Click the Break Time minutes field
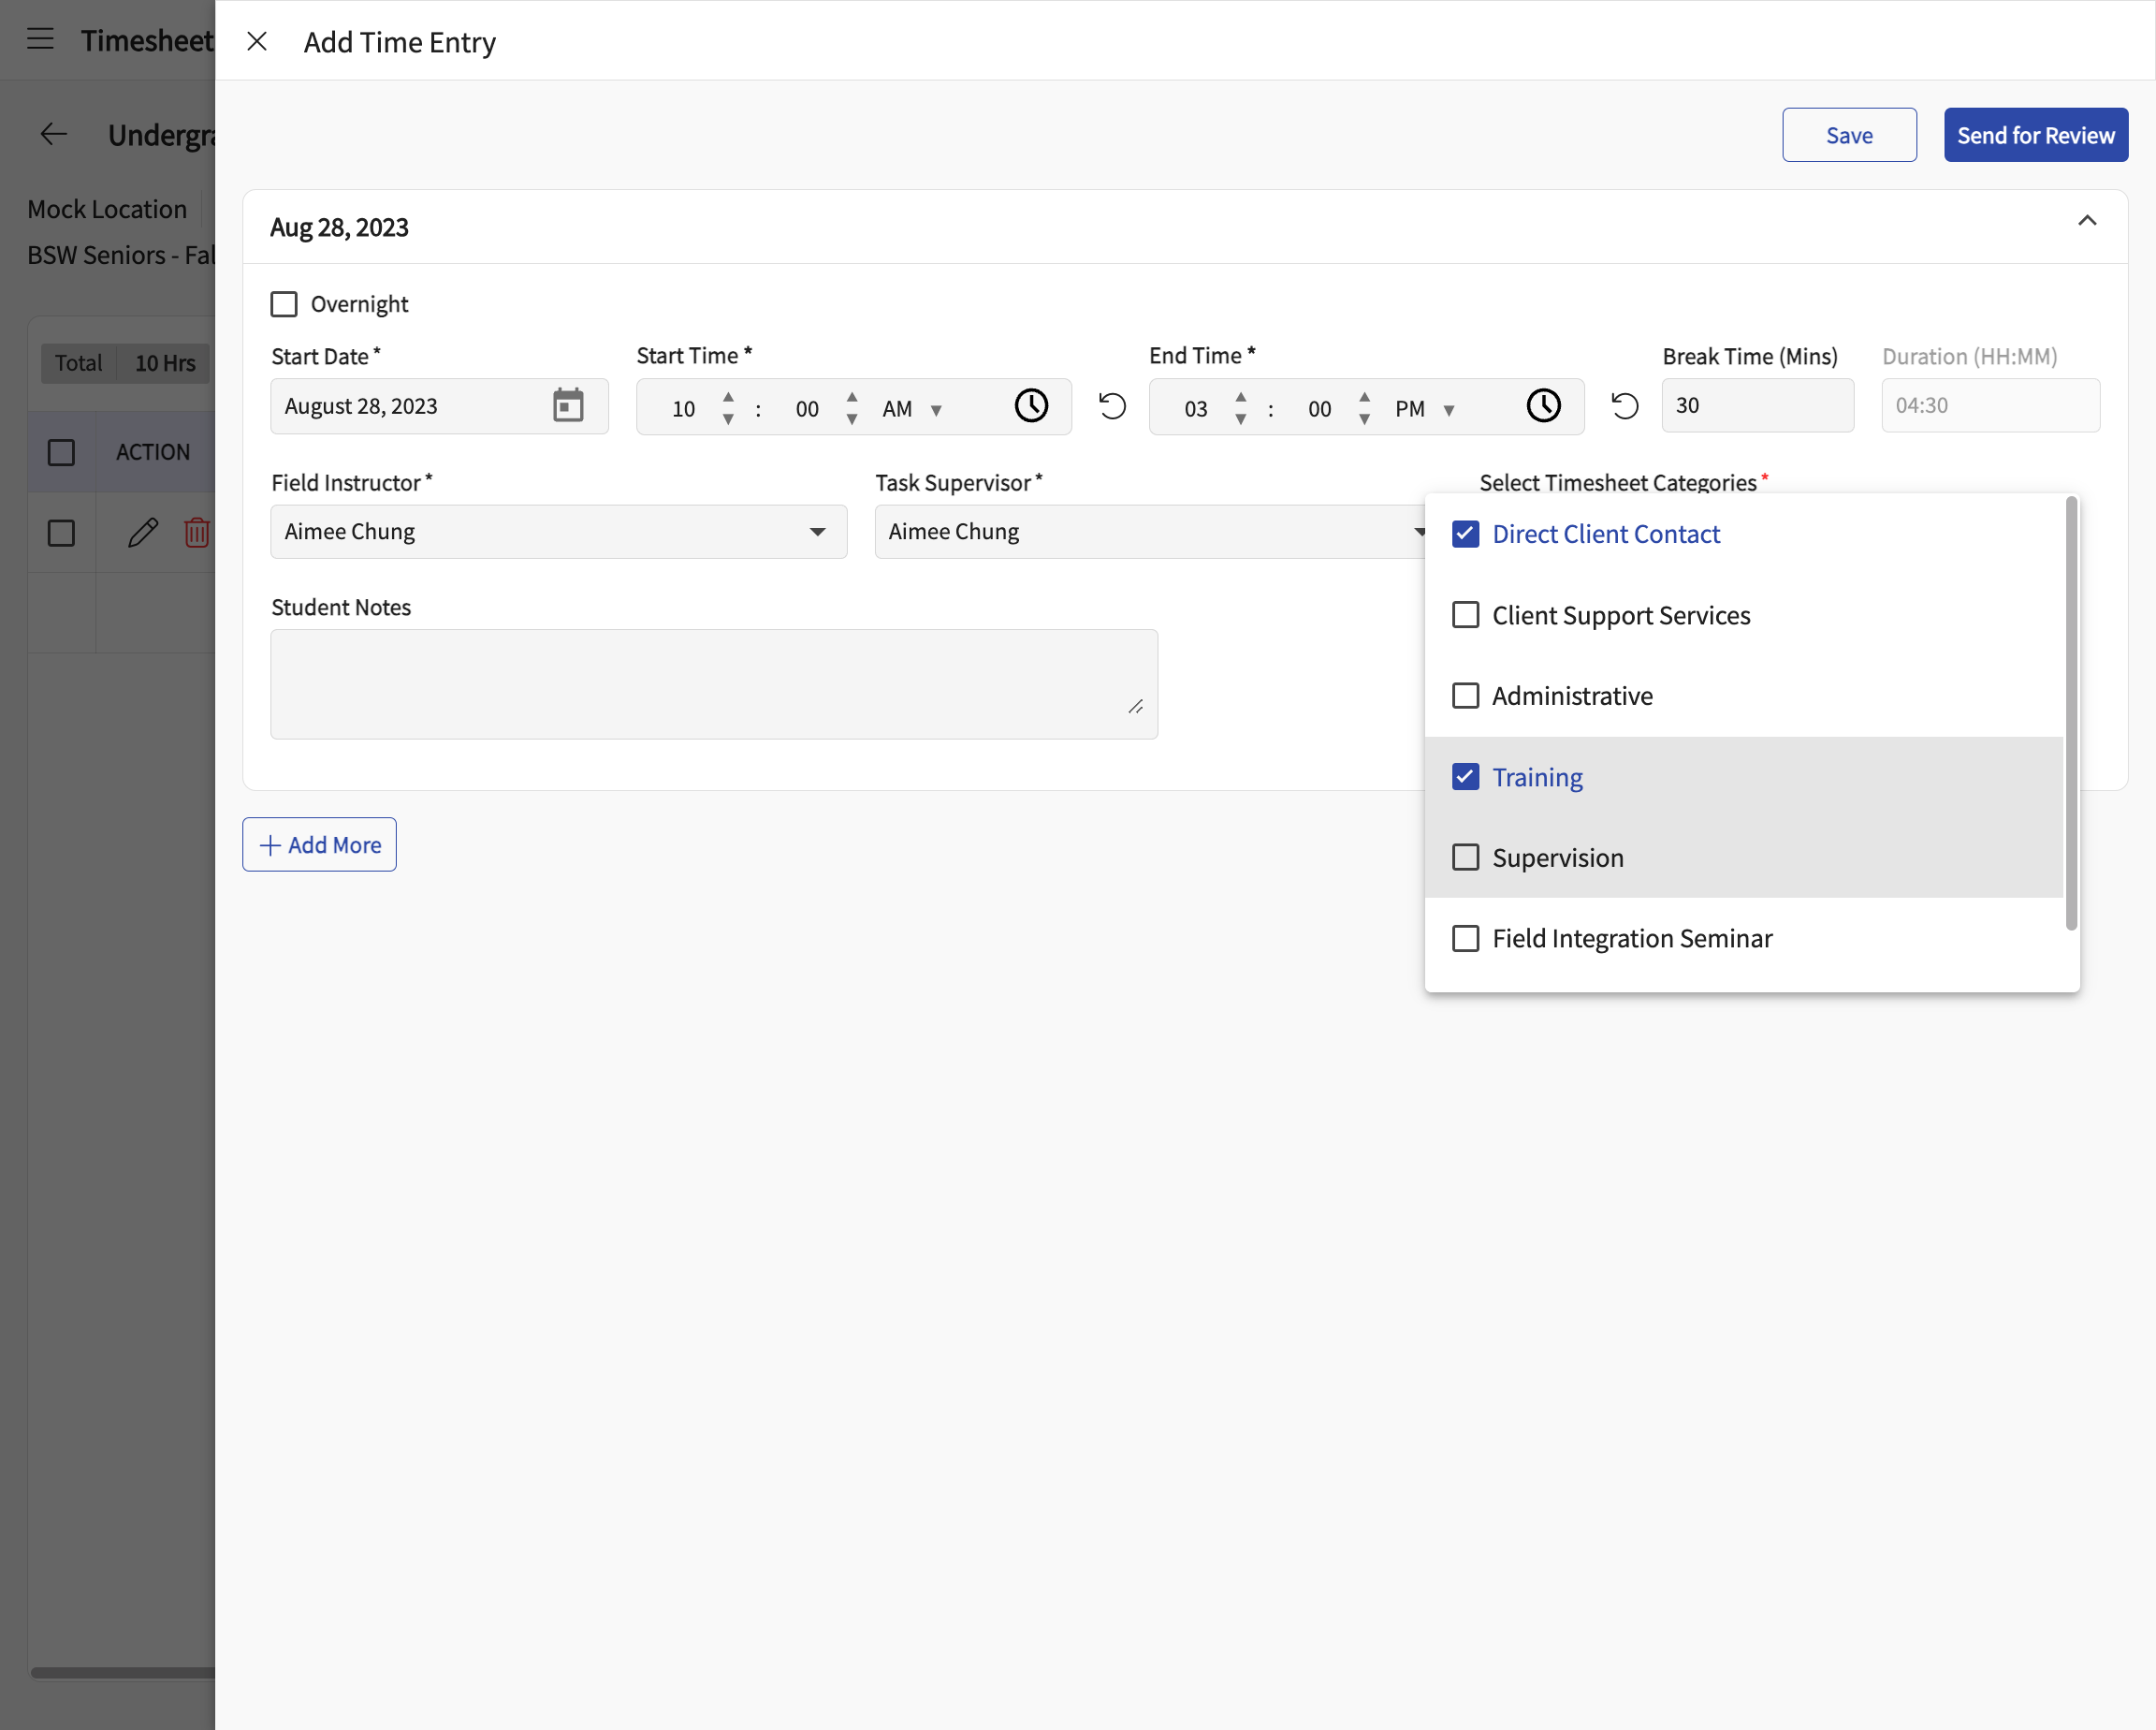The height and width of the screenshot is (1730, 2156). coord(1757,405)
